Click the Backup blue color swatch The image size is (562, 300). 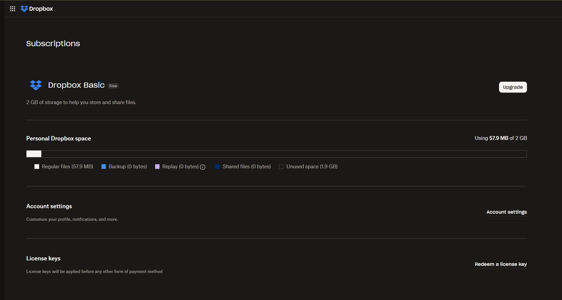point(104,167)
